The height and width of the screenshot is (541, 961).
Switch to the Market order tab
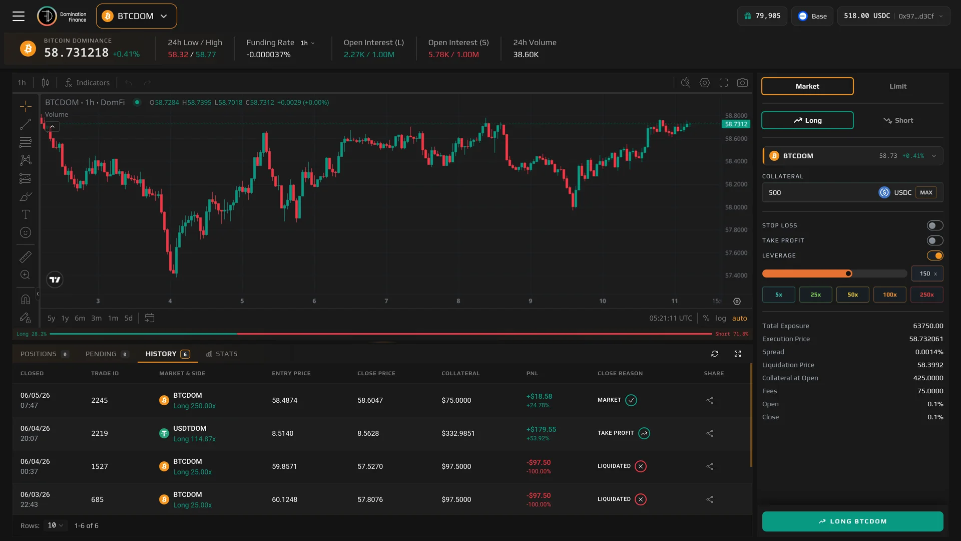pos(807,86)
